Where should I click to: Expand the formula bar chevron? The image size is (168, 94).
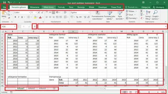click(x=166, y=26)
